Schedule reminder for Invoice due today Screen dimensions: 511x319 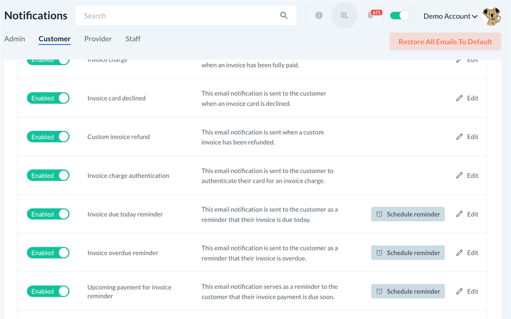[x=408, y=214]
